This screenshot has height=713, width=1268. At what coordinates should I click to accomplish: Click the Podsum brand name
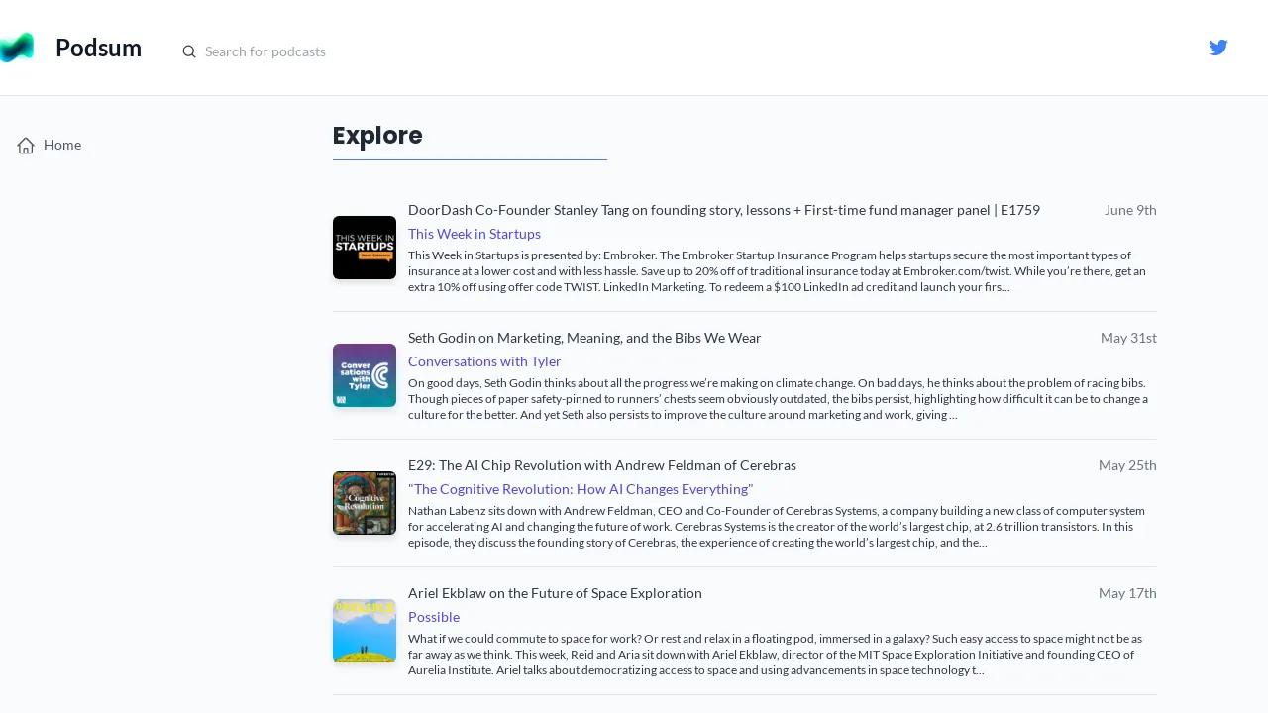point(98,48)
